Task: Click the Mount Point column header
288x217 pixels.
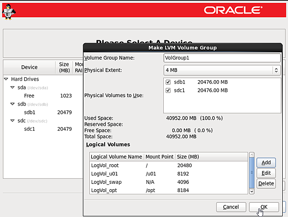Action: pyautogui.click(x=159, y=157)
